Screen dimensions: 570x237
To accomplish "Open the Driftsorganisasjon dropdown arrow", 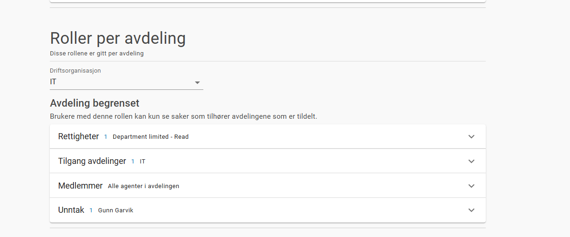I will pyautogui.click(x=197, y=82).
